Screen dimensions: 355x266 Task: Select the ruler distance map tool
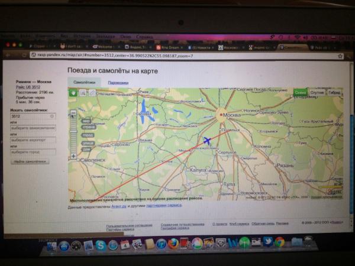(92, 93)
